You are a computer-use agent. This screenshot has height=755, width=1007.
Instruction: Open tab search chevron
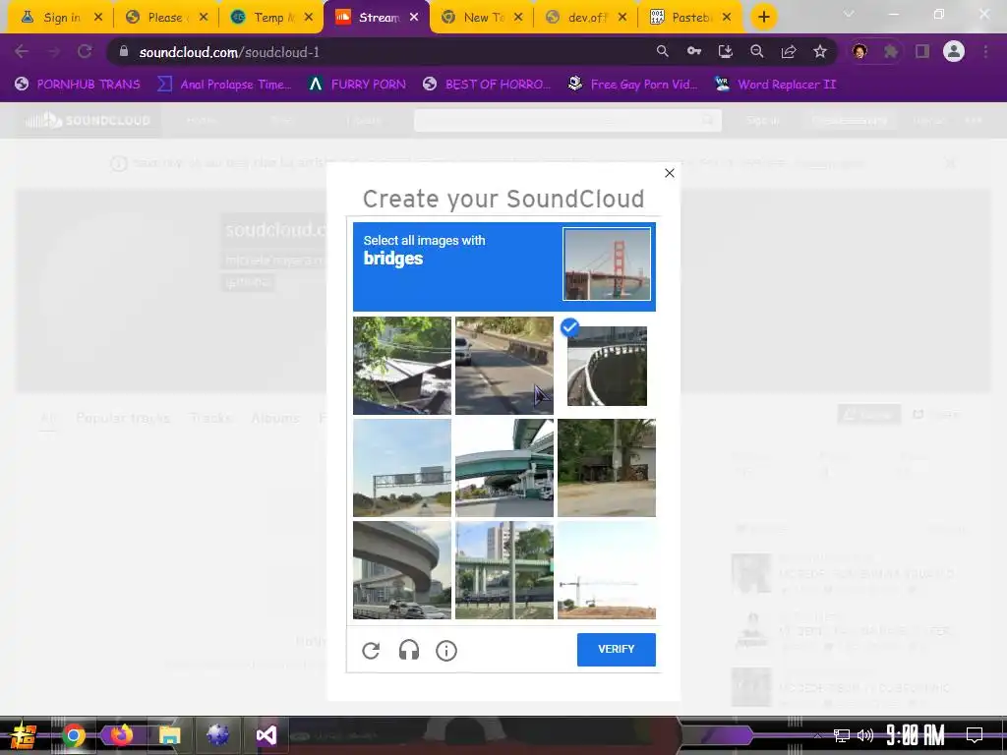tap(849, 14)
